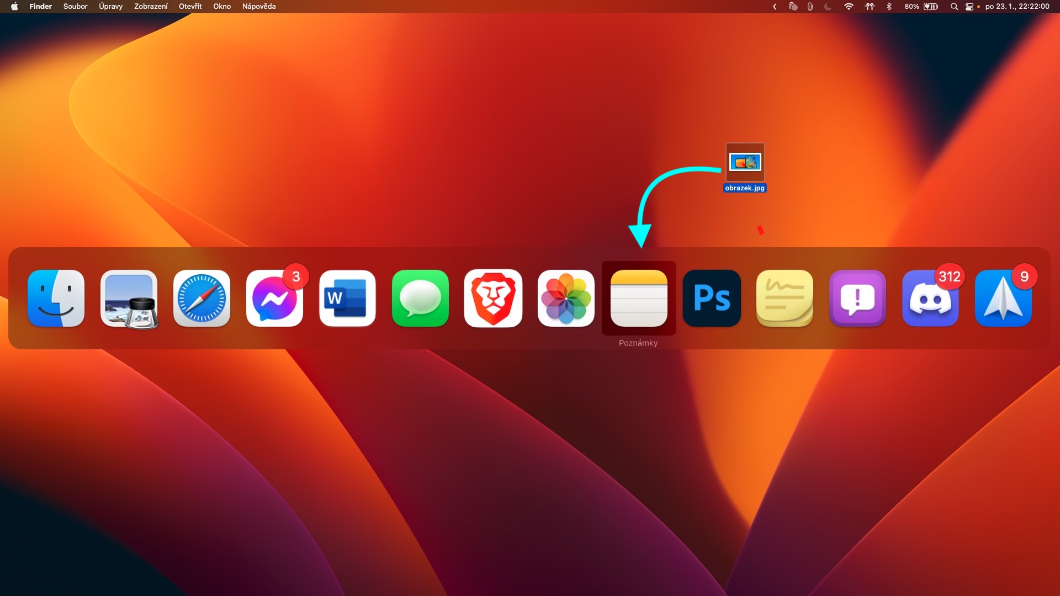Click the Poznámky (Notes) Dock icon
1060x596 pixels.
[x=639, y=299]
